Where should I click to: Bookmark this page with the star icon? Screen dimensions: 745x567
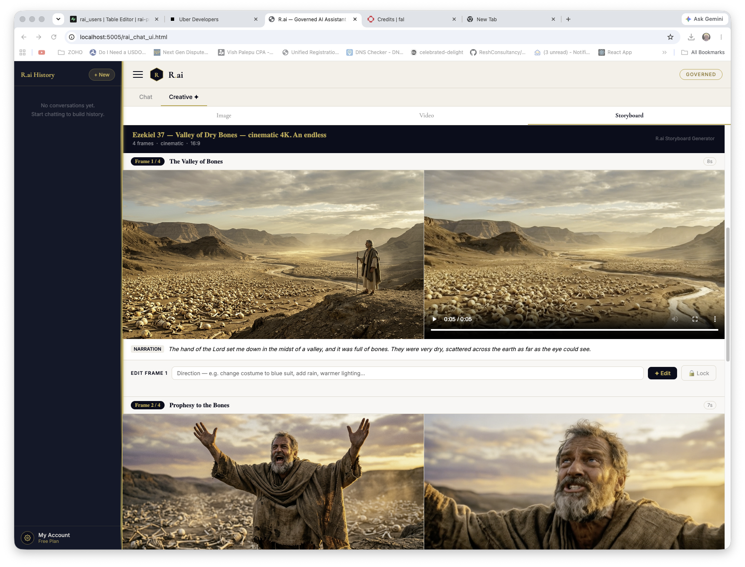670,37
